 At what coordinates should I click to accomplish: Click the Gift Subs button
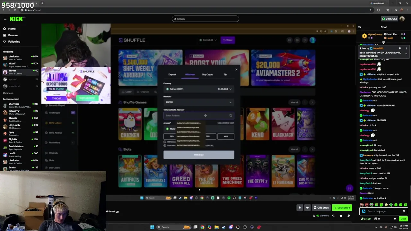pos(321,208)
